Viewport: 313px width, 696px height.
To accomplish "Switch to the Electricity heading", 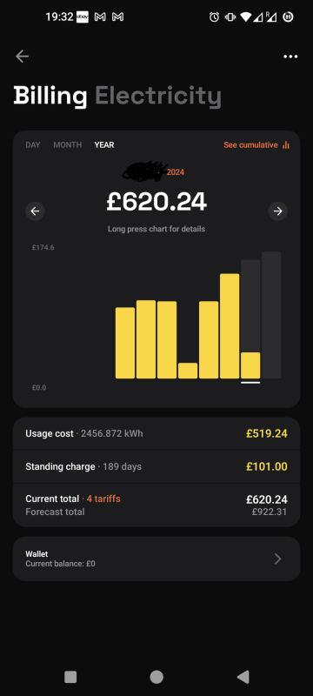I will (x=158, y=96).
